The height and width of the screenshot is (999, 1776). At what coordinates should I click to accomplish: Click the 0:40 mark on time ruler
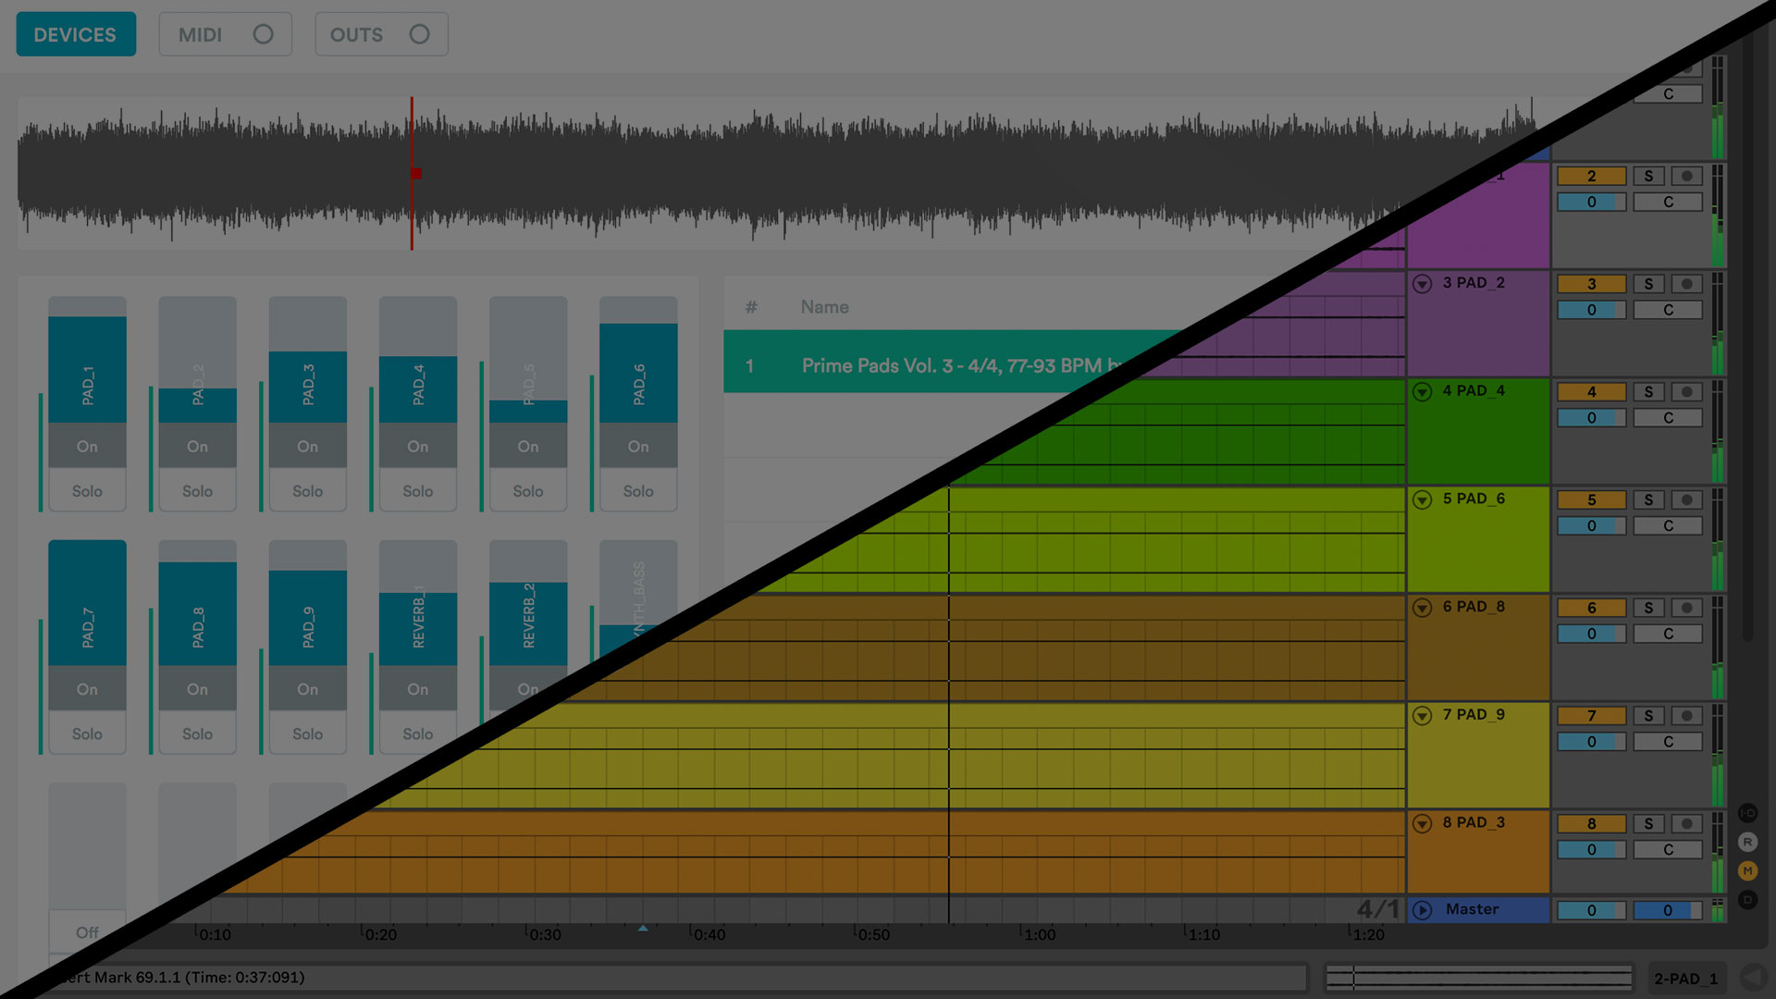point(709,934)
